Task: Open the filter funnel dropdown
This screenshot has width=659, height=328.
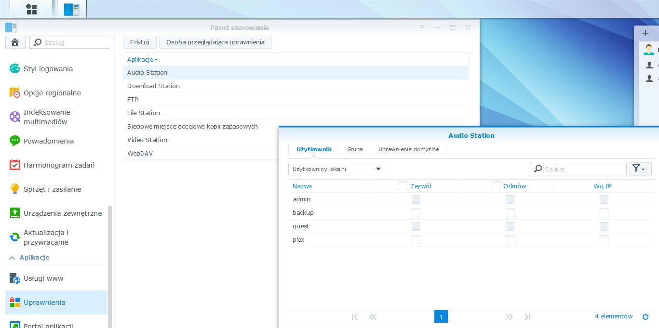Action: tap(640, 169)
